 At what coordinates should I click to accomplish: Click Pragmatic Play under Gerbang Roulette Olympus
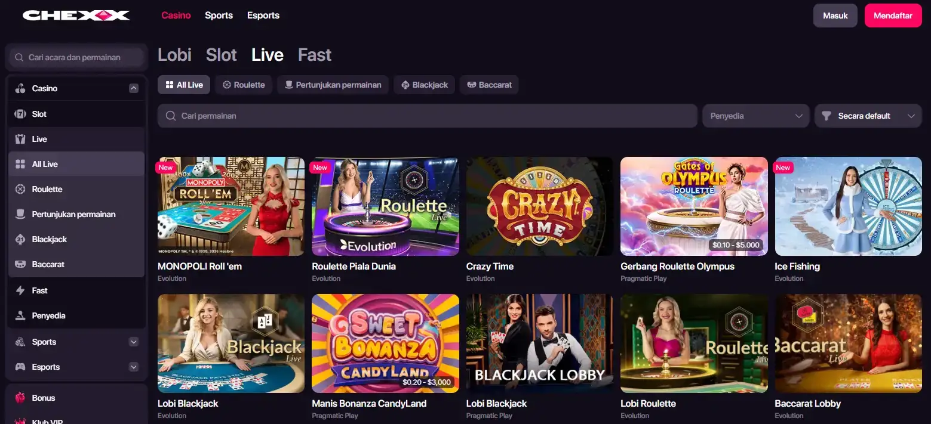644,278
